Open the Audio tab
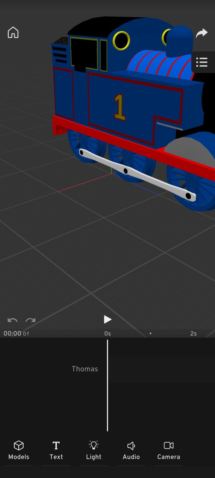The height and width of the screenshot is (478, 215). [x=131, y=451]
